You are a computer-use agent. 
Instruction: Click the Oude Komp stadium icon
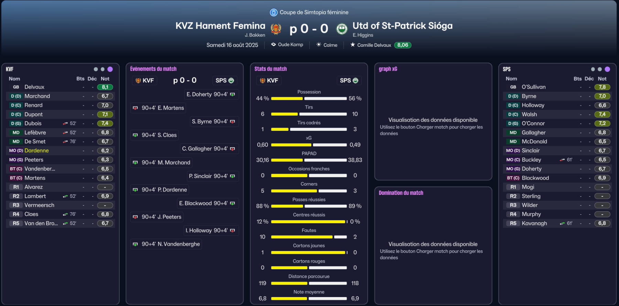click(x=273, y=45)
